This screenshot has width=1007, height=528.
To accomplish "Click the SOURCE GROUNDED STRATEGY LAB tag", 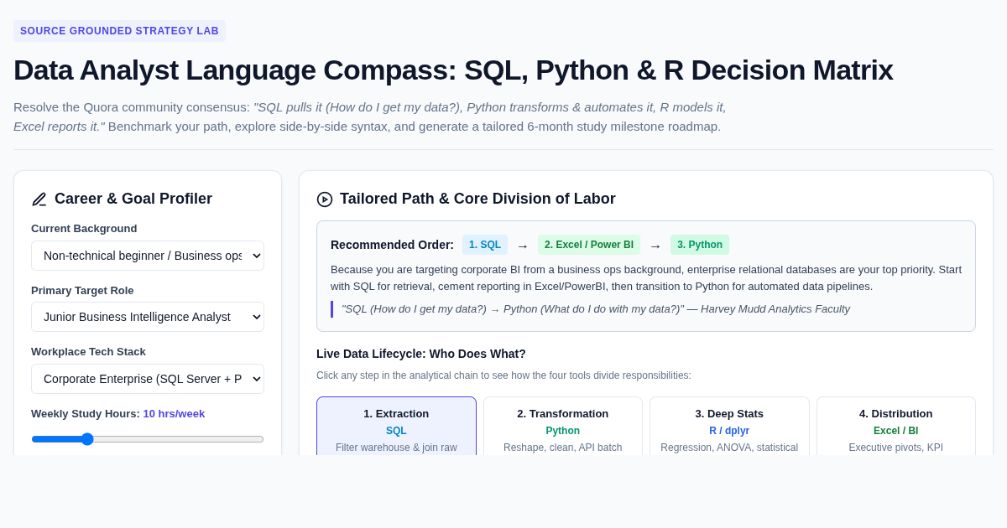I will [119, 31].
